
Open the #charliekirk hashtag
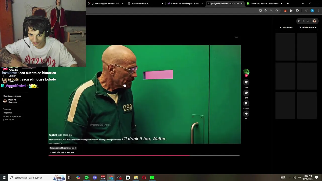click(72, 140)
